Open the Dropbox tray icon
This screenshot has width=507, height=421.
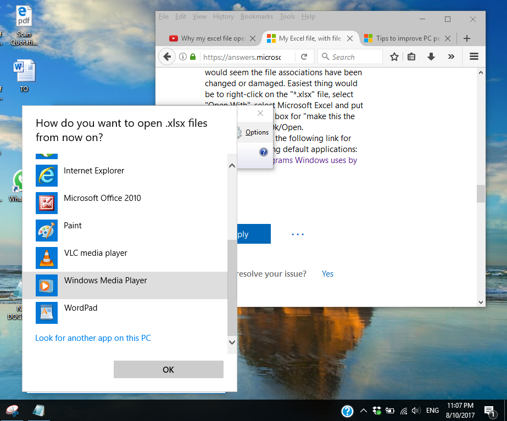pyautogui.click(x=377, y=411)
